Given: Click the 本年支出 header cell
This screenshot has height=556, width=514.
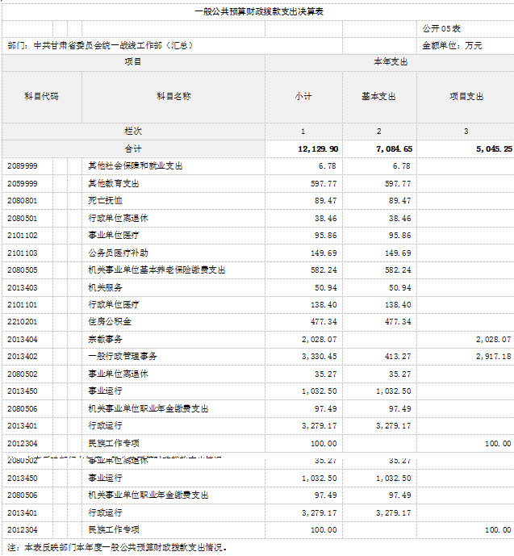Looking at the screenshot, I should pos(391,62).
